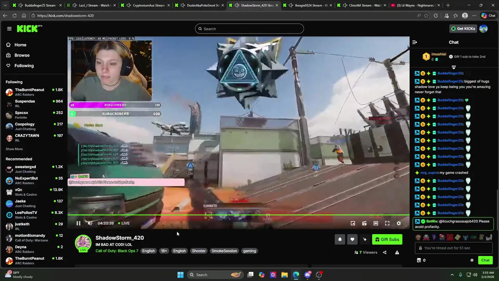Open the clip creation icon in player
Viewport: 499px width, 281px height.
364,223
